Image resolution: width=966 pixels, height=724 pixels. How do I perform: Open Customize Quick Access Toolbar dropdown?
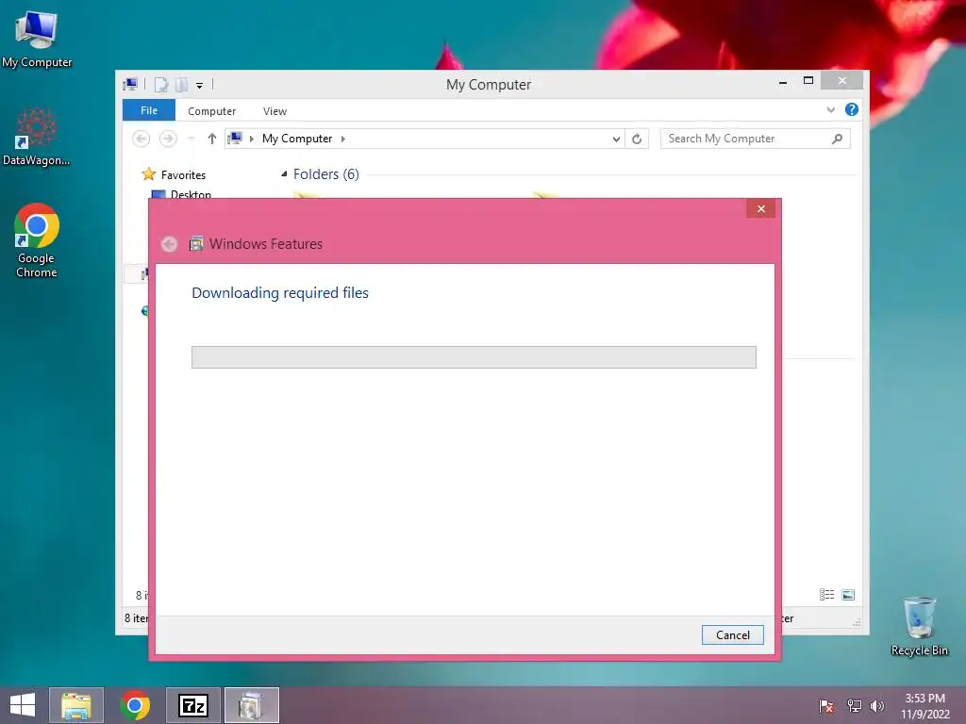pyautogui.click(x=200, y=86)
